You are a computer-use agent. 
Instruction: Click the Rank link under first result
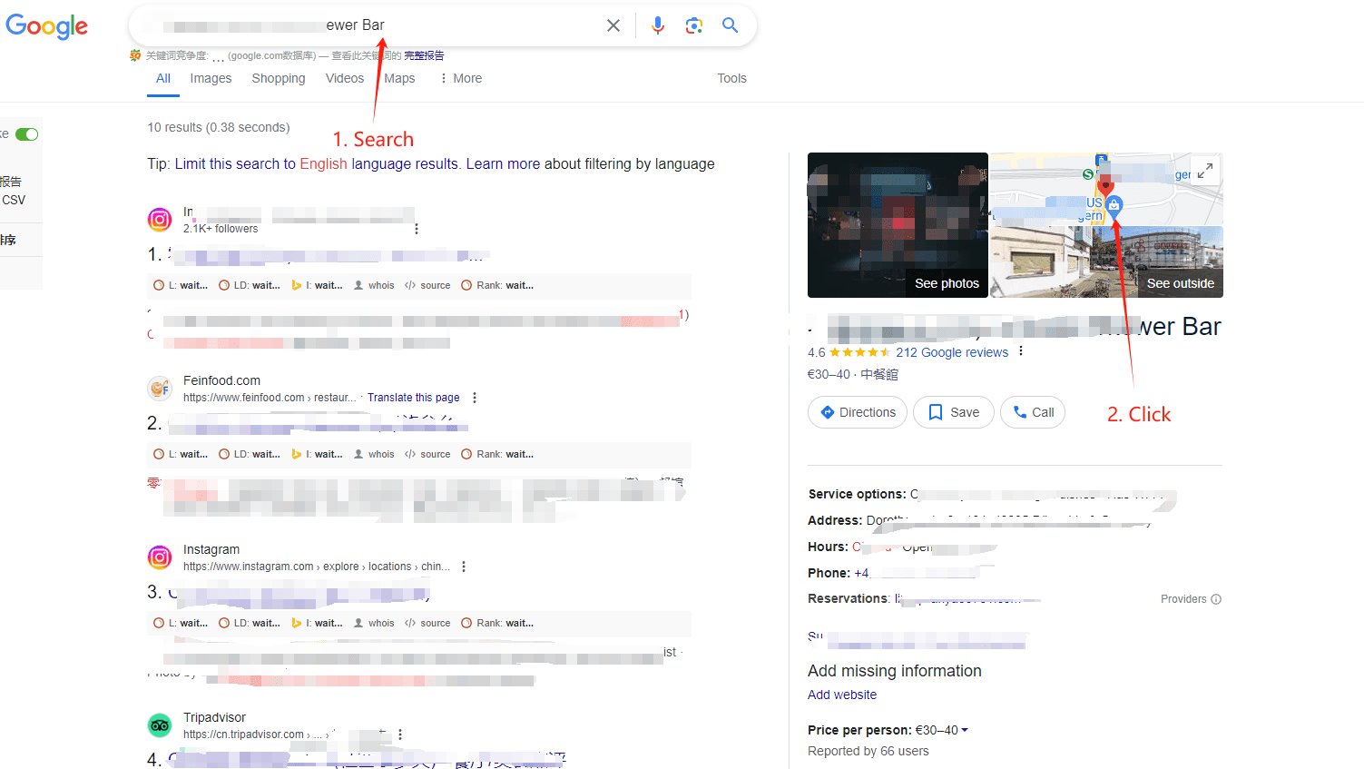[497, 285]
